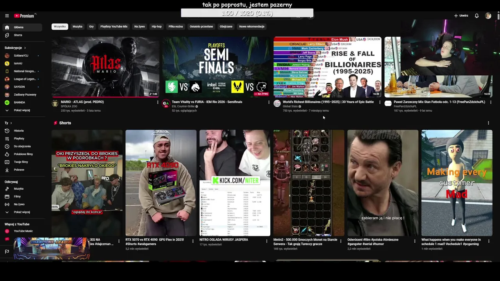This screenshot has height=281, width=500.
Task: Expand the Ty section chevron
Action: (11, 123)
